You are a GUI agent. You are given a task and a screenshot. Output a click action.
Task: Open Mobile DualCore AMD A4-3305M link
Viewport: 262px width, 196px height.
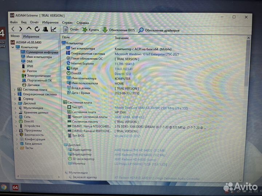[151, 108]
